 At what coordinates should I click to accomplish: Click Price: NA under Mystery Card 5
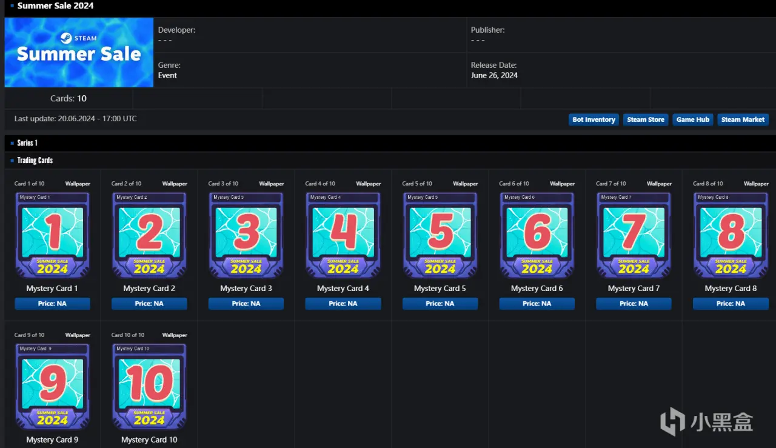click(440, 303)
